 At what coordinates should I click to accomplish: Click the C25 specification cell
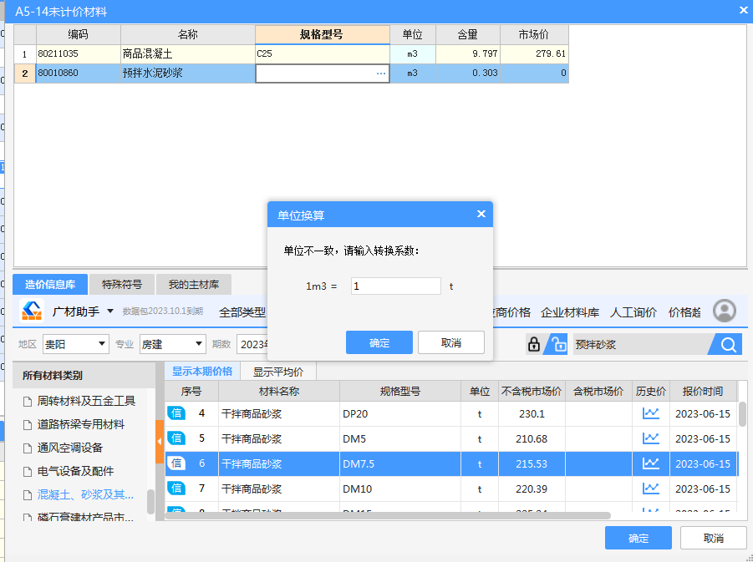pyautogui.click(x=322, y=53)
